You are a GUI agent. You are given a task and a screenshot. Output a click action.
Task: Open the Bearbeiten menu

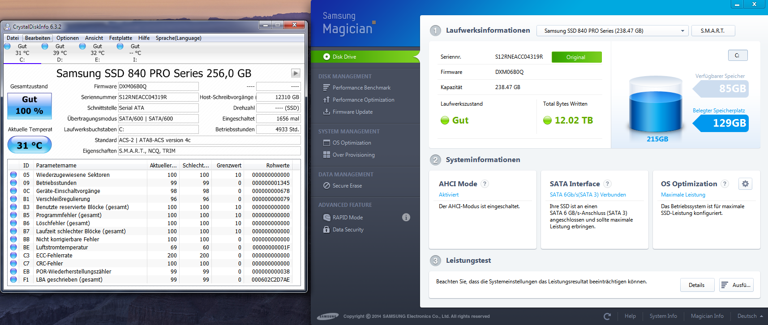pos(38,38)
